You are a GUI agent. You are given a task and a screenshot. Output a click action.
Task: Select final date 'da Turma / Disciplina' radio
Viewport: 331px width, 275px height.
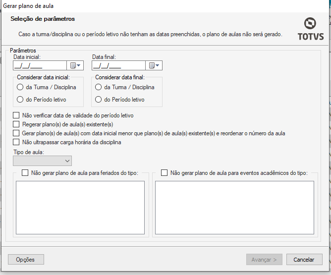coord(99,87)
